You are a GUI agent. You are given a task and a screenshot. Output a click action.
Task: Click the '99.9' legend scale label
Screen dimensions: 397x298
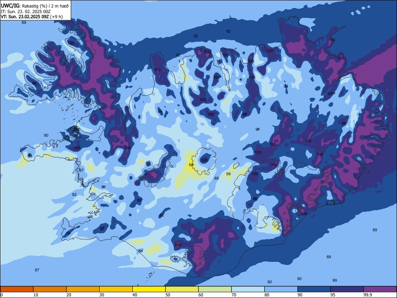click(x=367, y=295)
